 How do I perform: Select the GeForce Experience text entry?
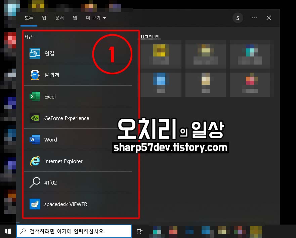67,118
